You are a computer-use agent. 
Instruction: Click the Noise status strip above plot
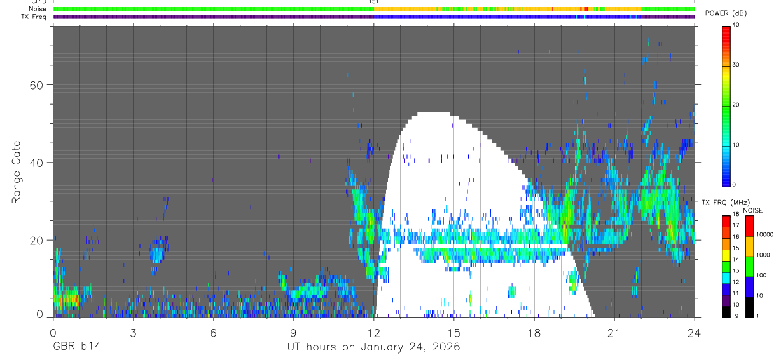(x=374, y=9)
